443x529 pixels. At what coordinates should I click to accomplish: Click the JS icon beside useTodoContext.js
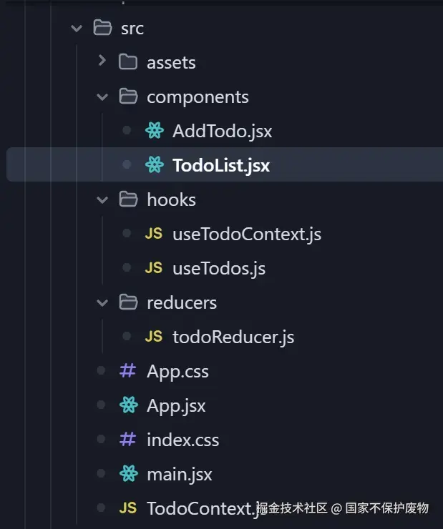[x=154, y=234]
